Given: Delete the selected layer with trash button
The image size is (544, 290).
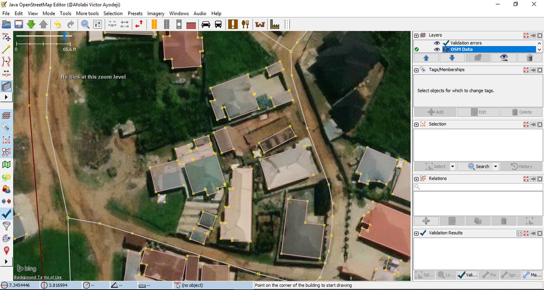Looking at the screenshot, I should (x=529, y=58).
